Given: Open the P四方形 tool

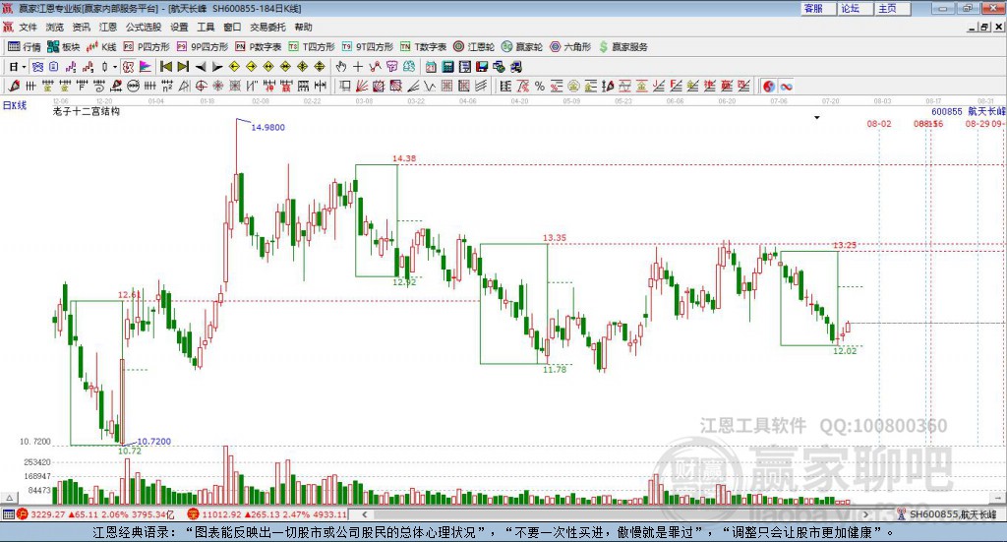Looking at the screenshot, I should (x=147, y=47).
